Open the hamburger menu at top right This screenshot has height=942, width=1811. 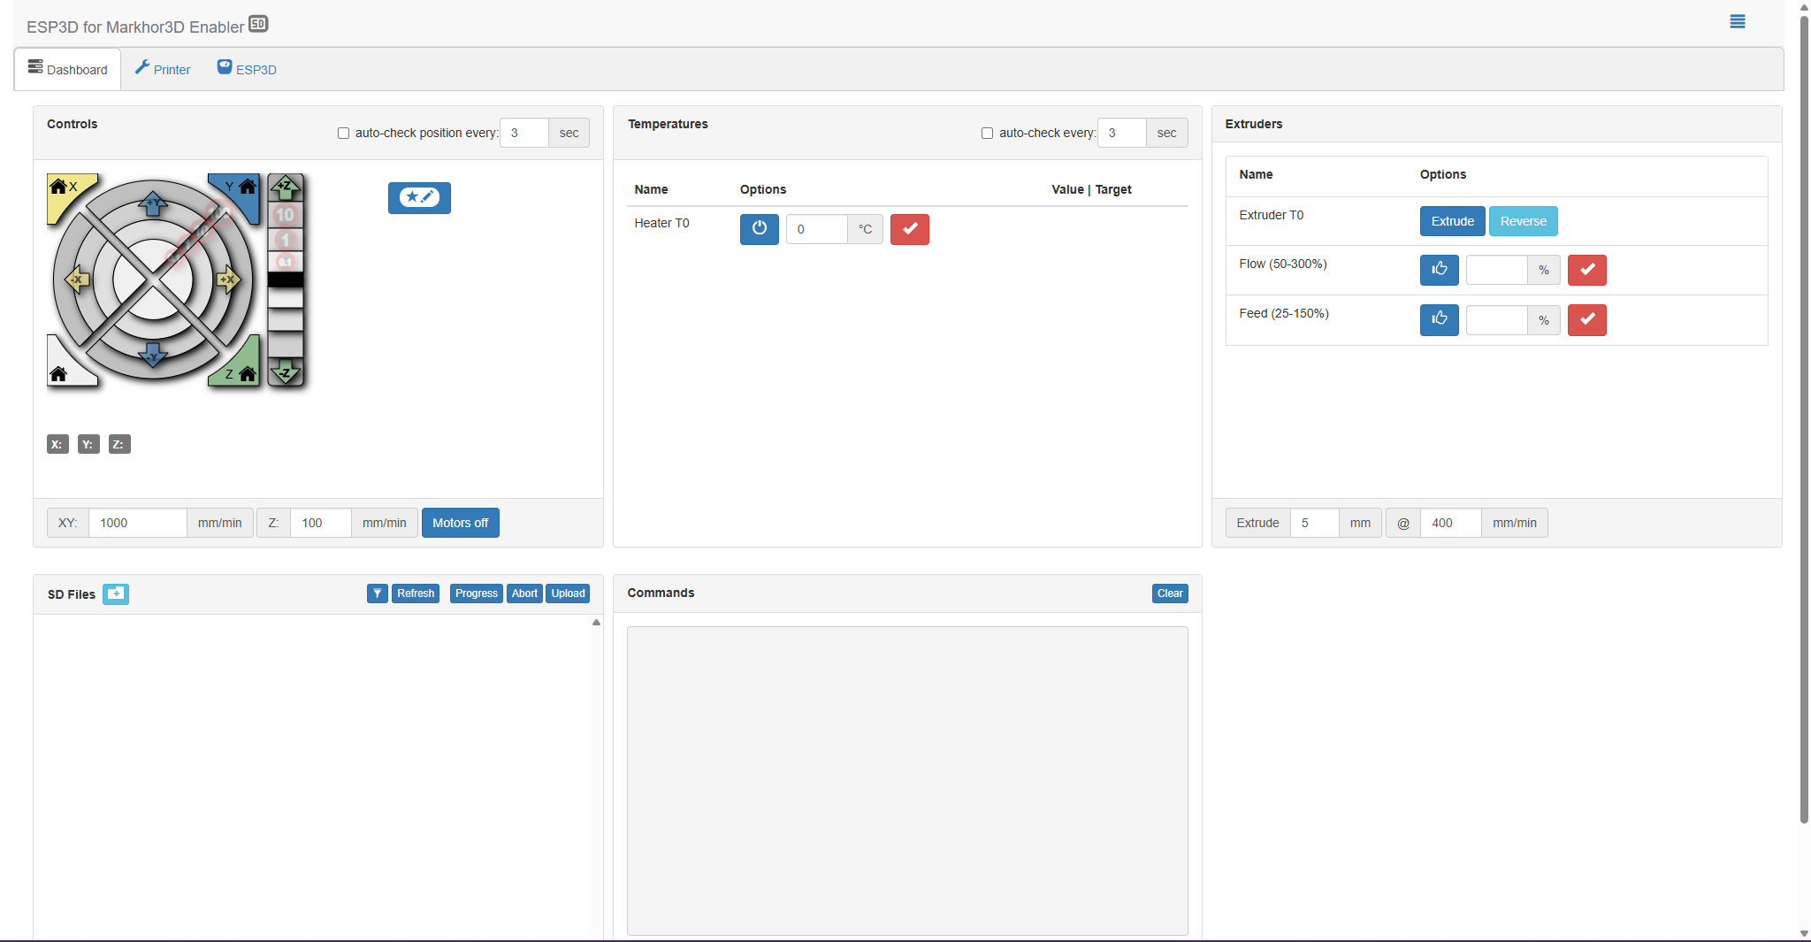point(1737,22)
